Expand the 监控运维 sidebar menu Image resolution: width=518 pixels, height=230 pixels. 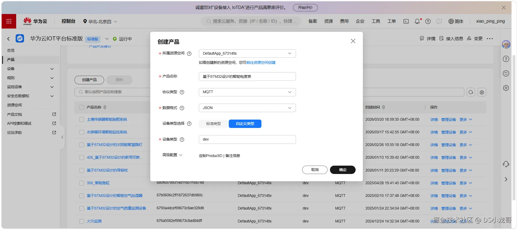pos(30,87)
